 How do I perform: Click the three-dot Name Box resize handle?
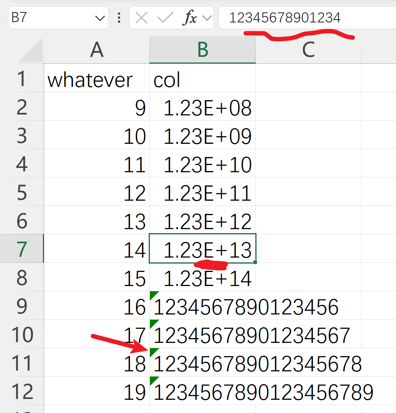click(119, 18)
